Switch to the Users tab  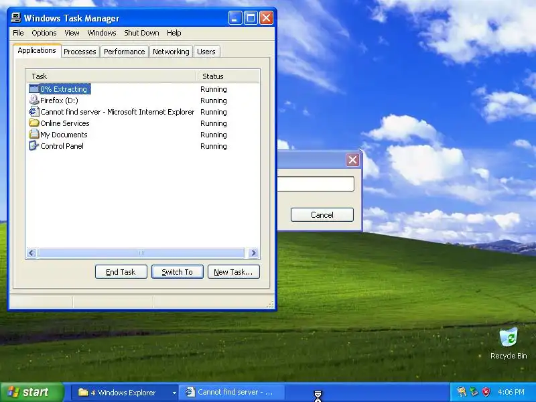206,52
